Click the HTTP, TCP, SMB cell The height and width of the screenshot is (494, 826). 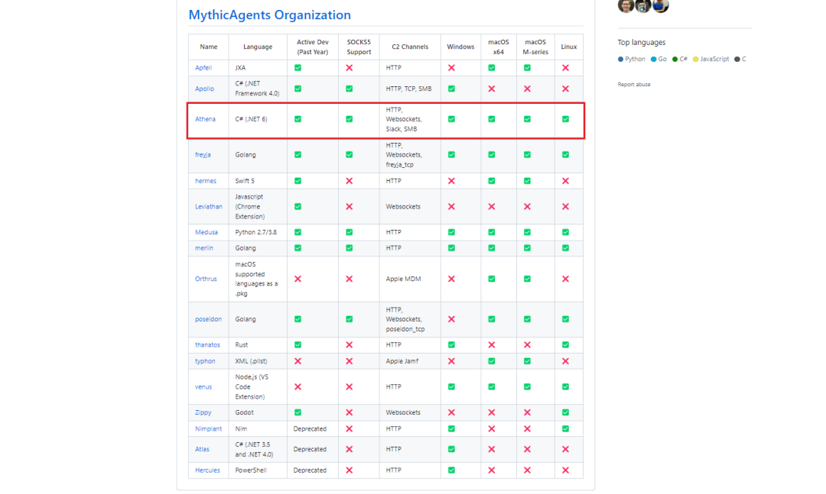[x=408, y=89]
